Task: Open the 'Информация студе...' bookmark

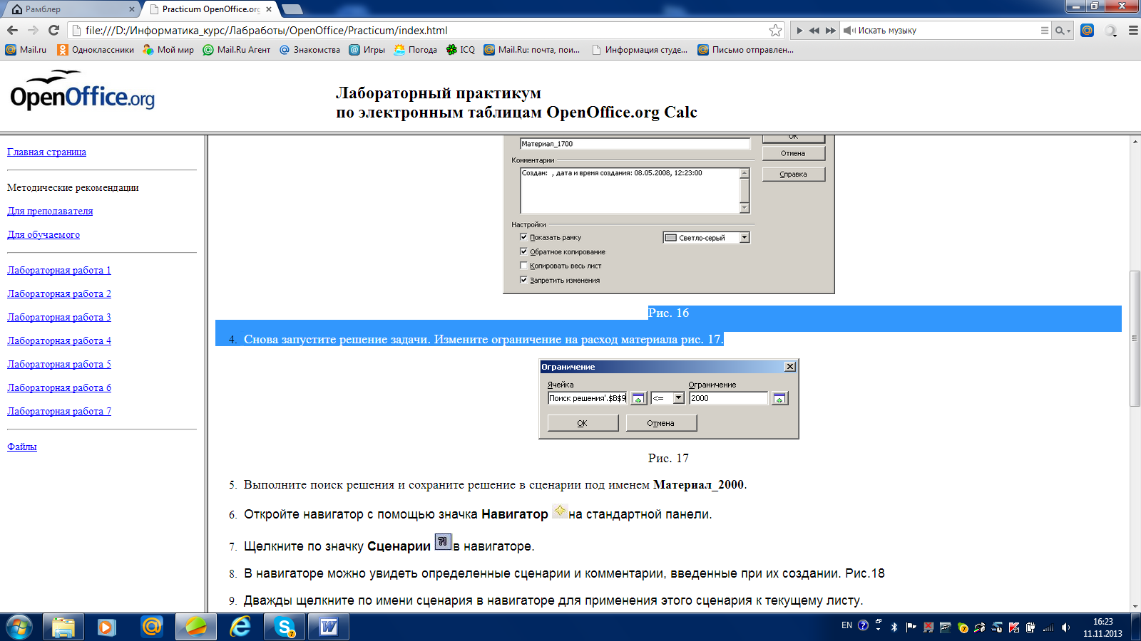Action: [640, 50]
